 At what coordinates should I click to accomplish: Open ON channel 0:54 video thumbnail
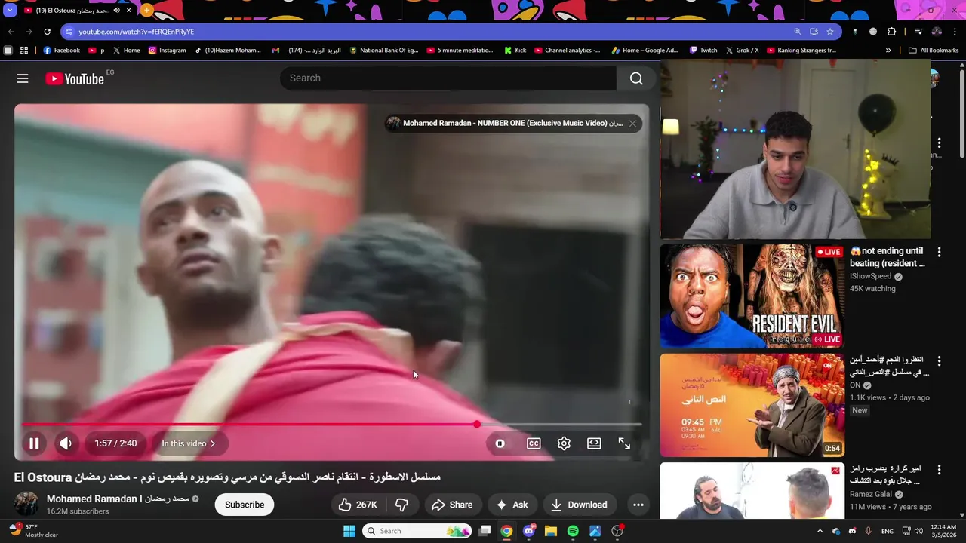tap(752, 405)
